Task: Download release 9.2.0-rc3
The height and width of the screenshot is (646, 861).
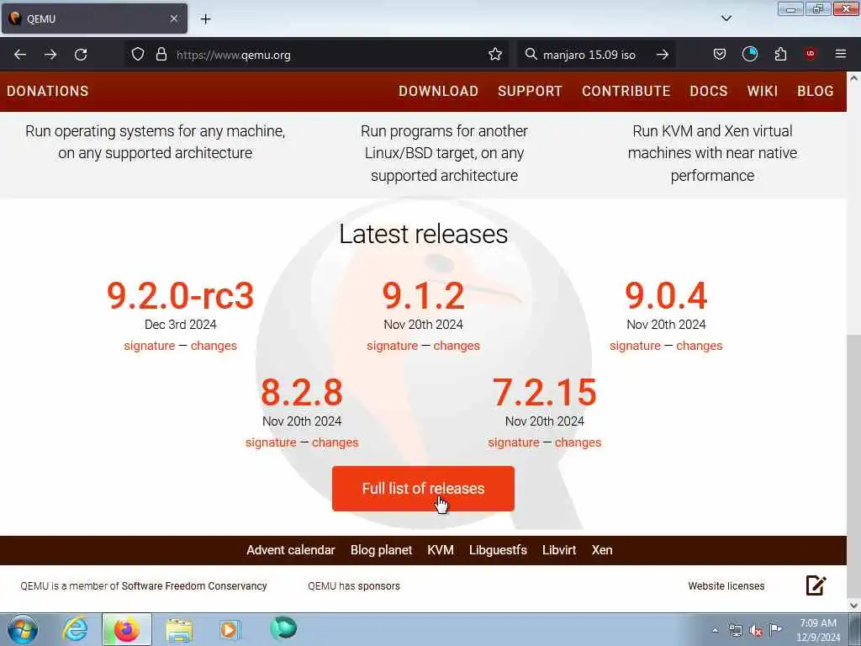Action: pos(180,295)
